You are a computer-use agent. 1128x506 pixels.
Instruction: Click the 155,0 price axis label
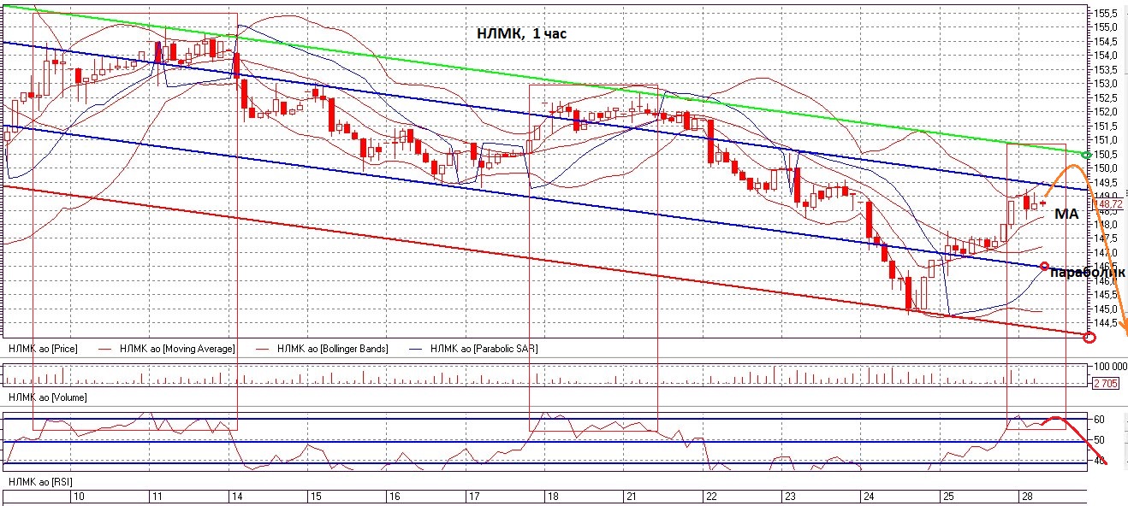point(1107,27)
